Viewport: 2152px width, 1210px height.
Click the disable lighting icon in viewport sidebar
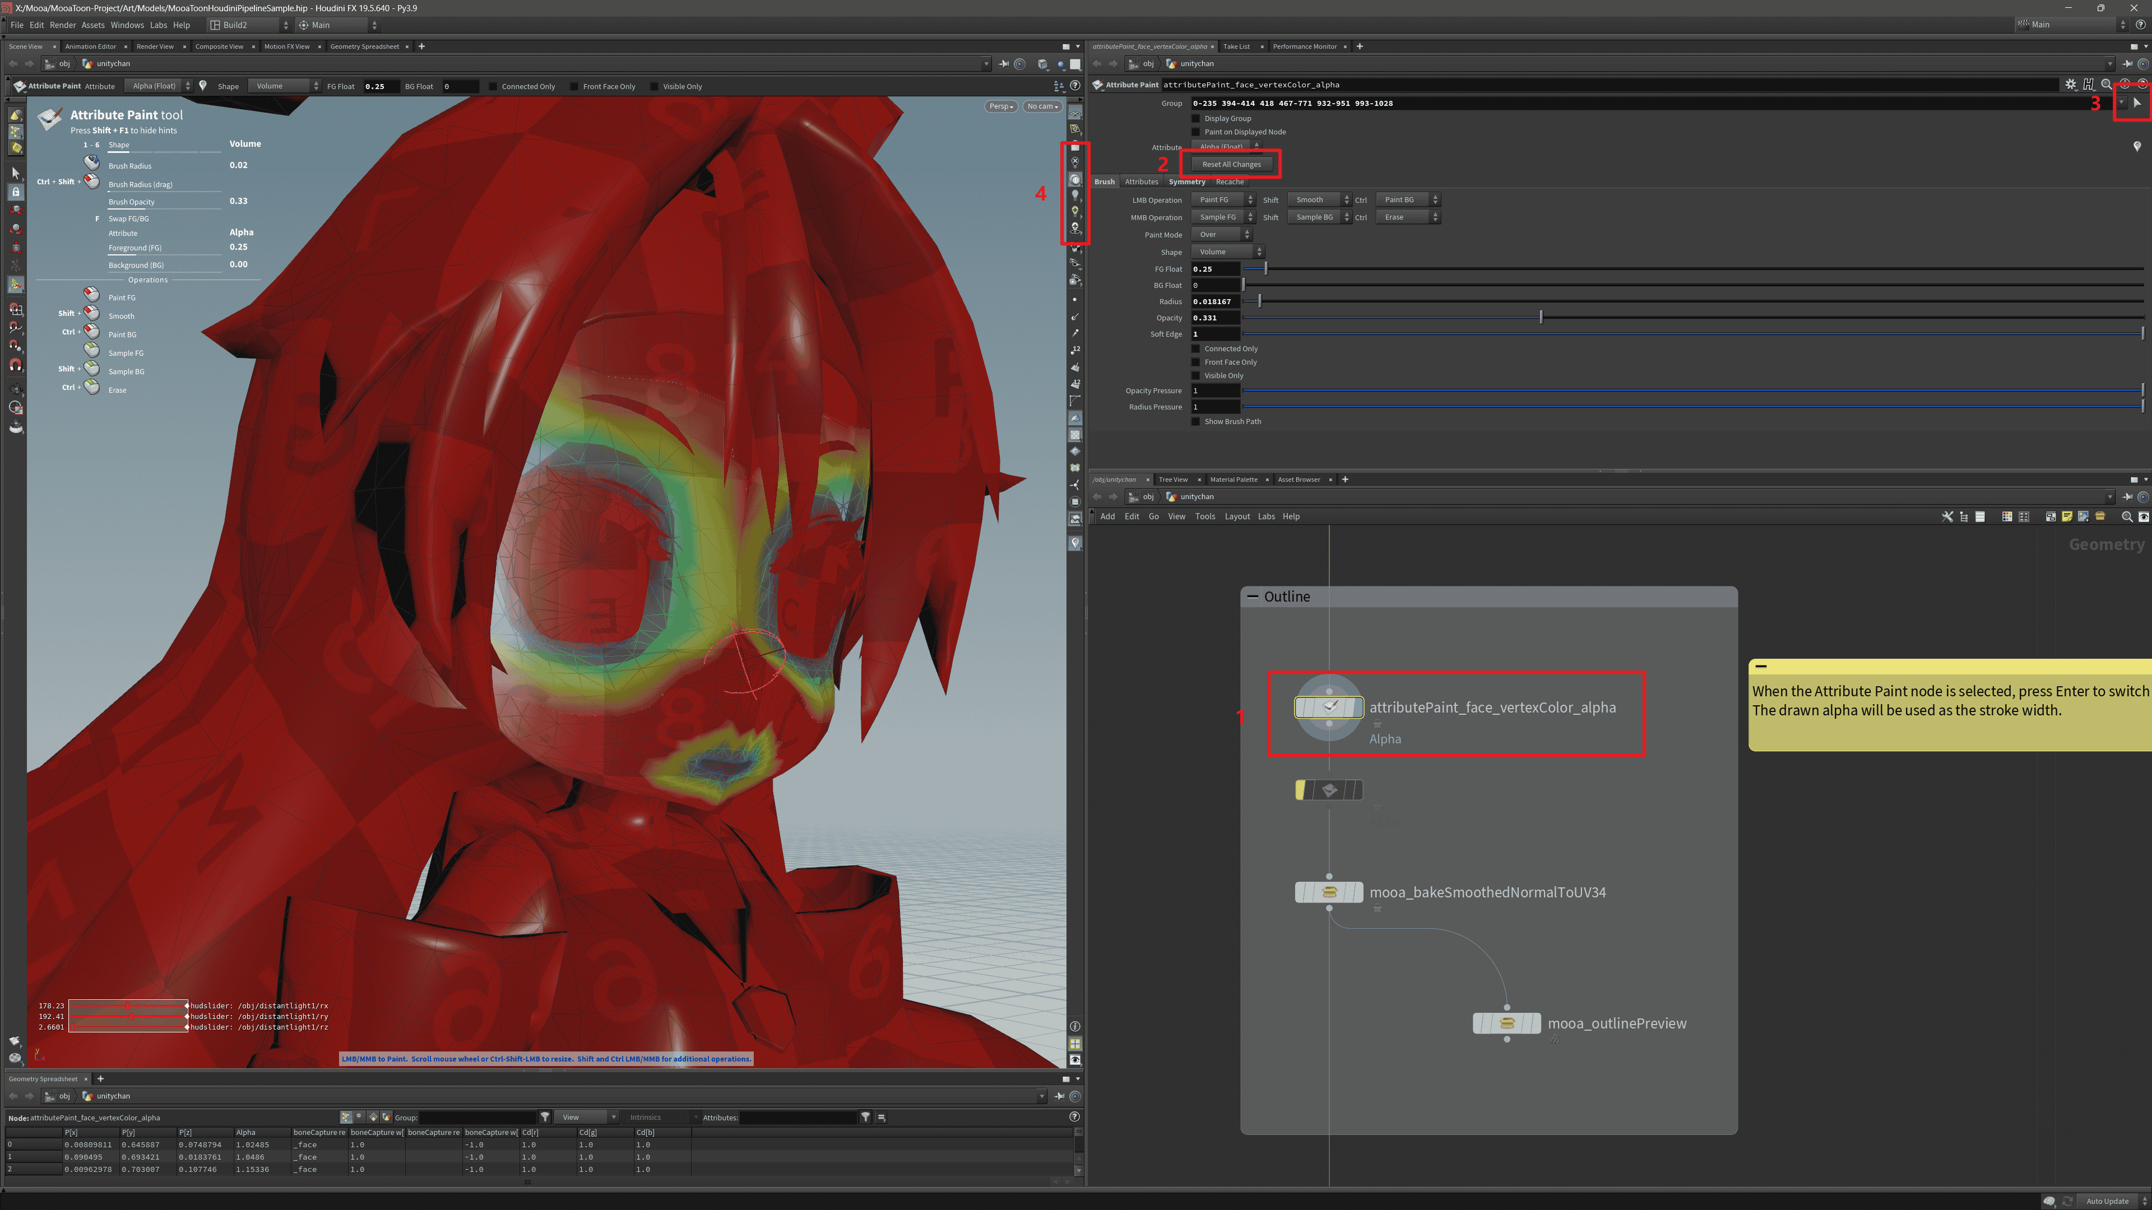[1075, 162]
